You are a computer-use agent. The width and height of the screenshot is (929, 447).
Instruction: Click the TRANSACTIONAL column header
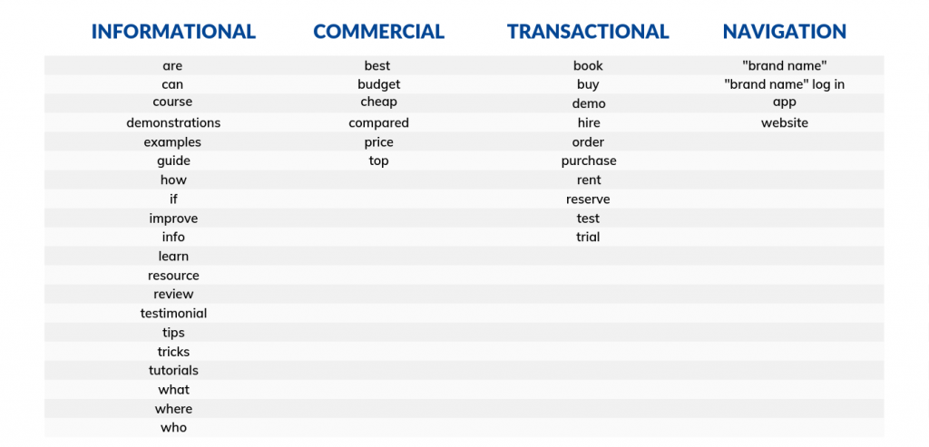[588, 32]
